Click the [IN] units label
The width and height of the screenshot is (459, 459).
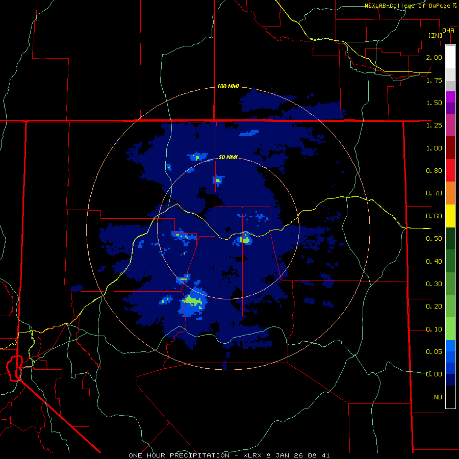[x=435, y=35]
